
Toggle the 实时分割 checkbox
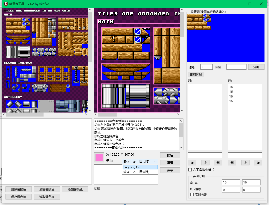tap(192, 194)
